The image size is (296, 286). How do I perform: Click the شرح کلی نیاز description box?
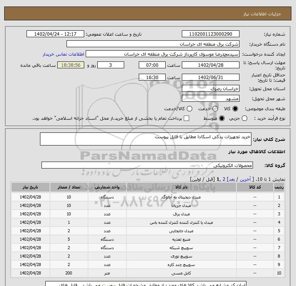click(146, 139)
